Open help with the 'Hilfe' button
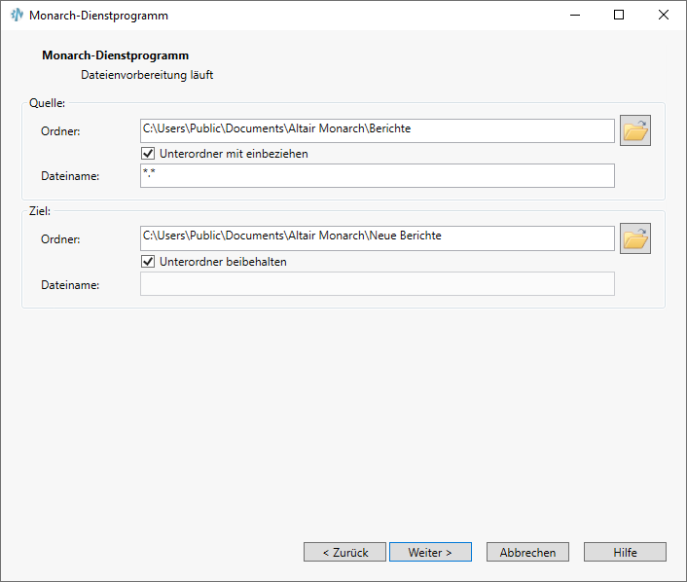687x582 pixels. (x=625, y=552)
